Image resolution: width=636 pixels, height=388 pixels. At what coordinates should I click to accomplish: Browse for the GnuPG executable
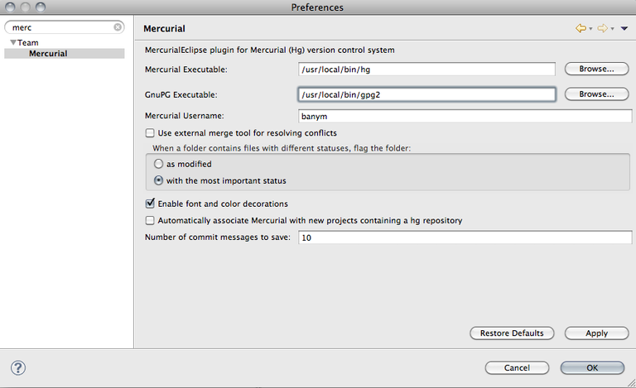click(596, 94)
